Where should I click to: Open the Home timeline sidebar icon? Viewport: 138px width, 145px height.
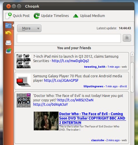coord(8,25)
